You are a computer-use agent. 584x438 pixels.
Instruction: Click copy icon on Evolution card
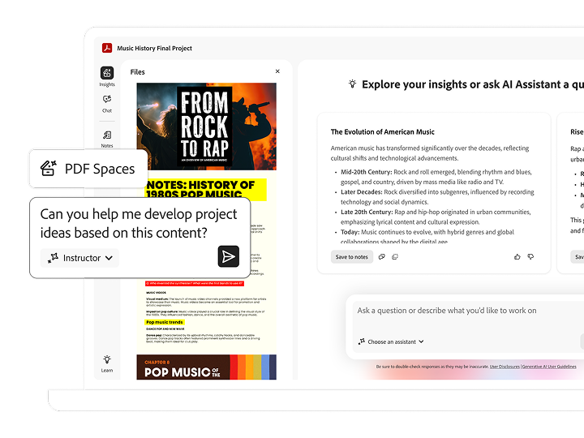395,256
